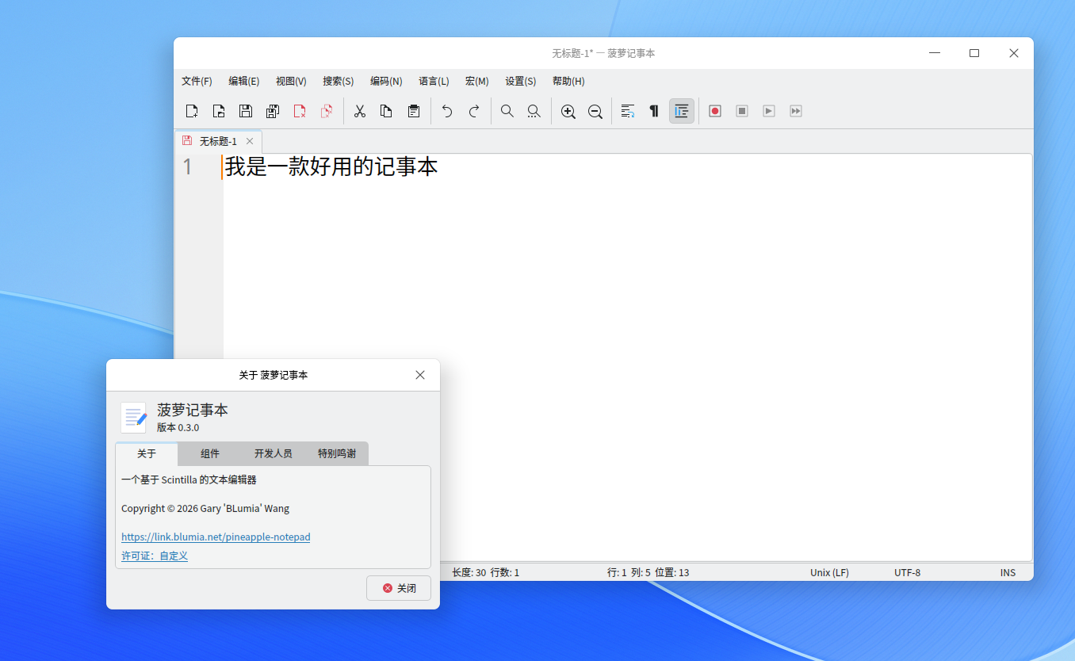This screenshot has height=661, width=1075.
Task: Cut text using the scissors icon
Action: [359, 111]
